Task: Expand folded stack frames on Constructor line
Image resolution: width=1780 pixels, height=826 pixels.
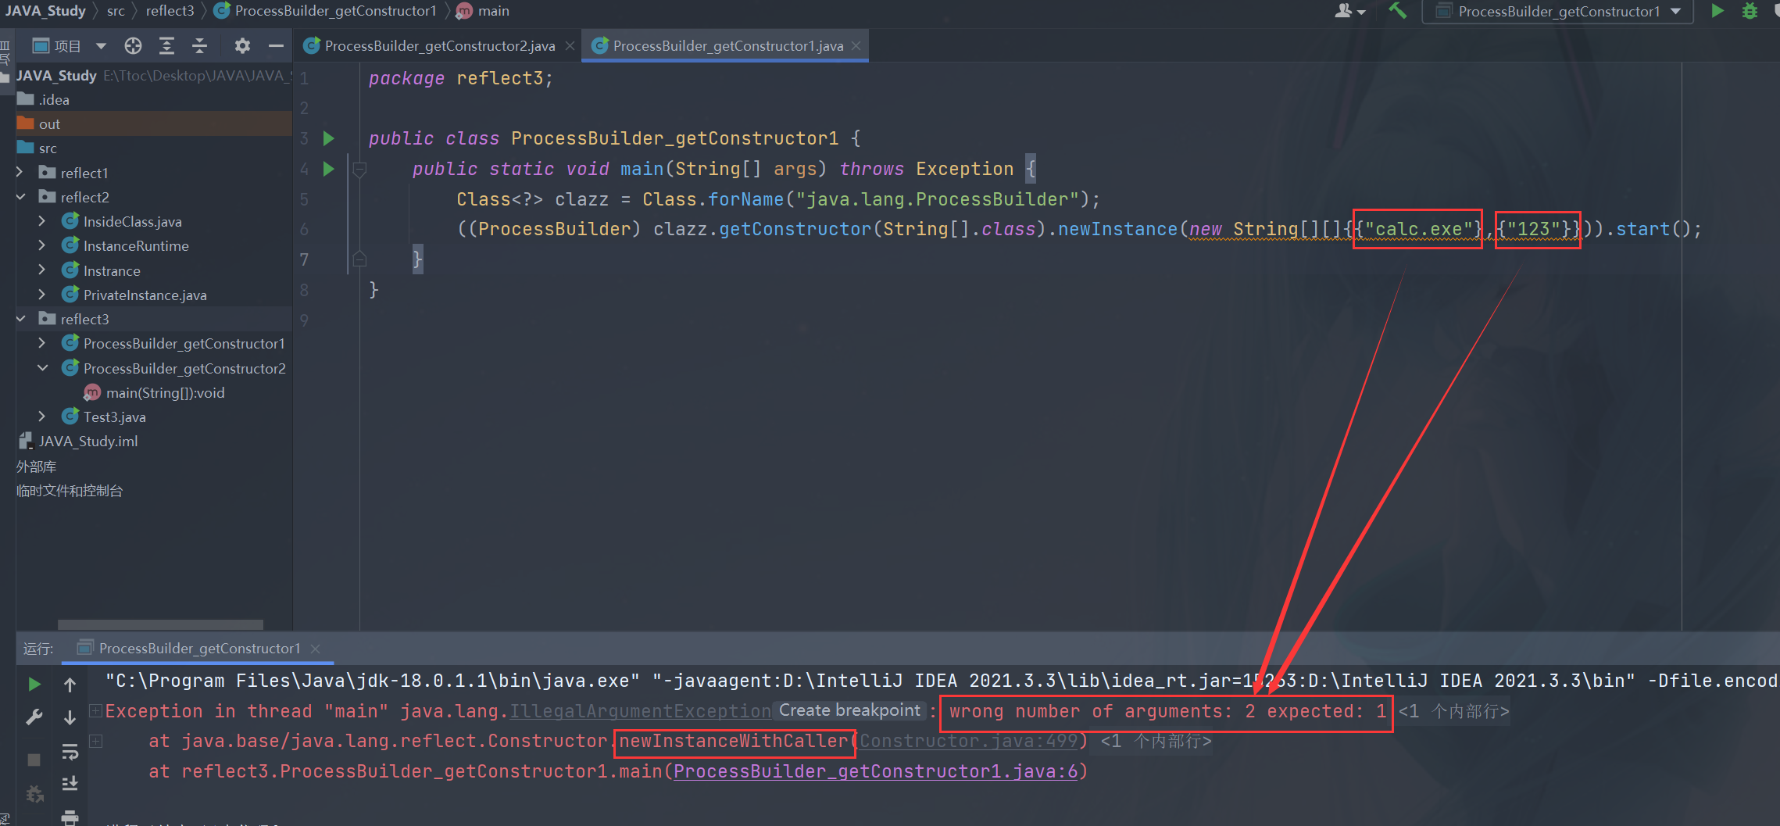Action: click(x=95, y=740)
